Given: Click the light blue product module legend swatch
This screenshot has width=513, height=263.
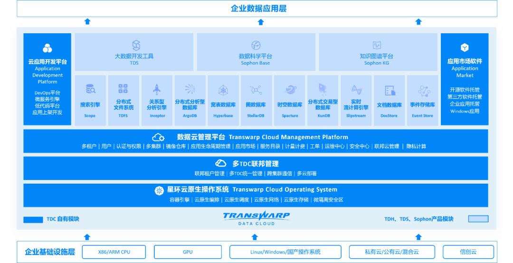Looking at the screenshot, I should point(478,219).
